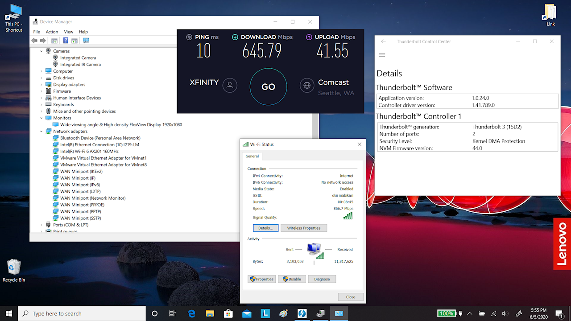Expand the Firmware category
Image resolution: width=571 pixels, height=321 pixels.
click(x=41, y=91)
